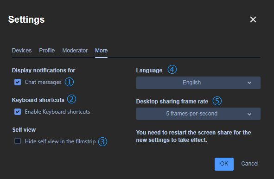Click the restart screen share notice text
The width and height of the screenshot is (274, 179).
point(193,136)
